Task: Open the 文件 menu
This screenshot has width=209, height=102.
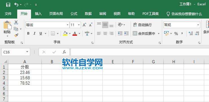Action: coord(8,14)
